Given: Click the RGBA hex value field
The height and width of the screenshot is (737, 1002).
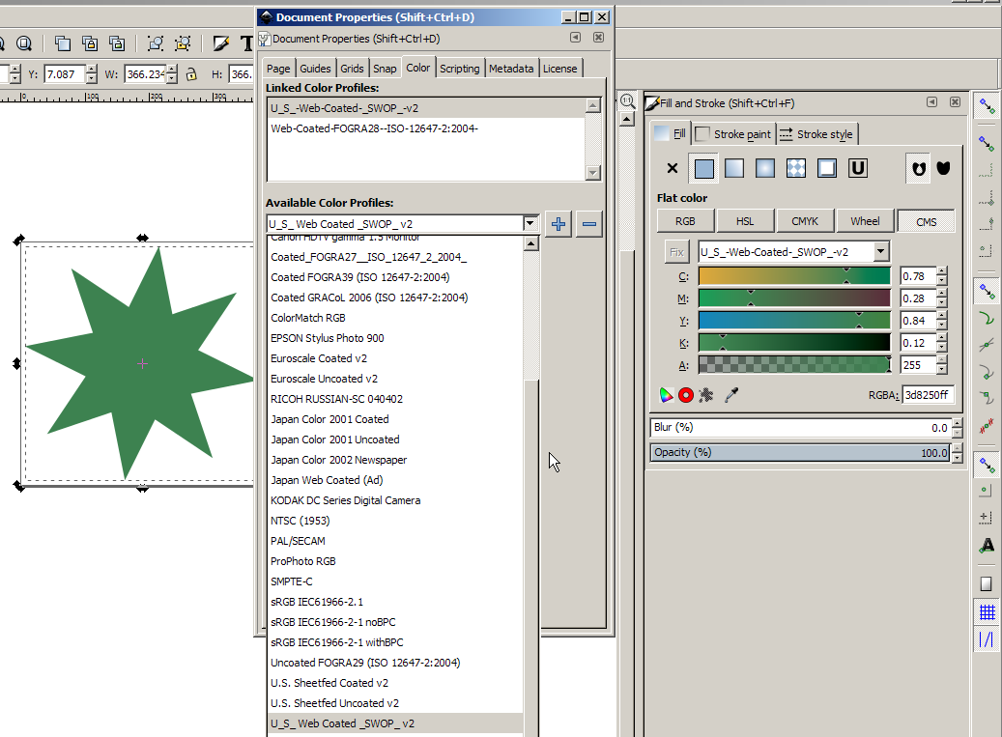Looking at the screenshot, I should tap(928, 395).
